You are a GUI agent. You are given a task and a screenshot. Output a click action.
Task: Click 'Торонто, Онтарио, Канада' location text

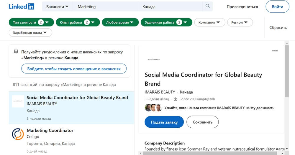[51, 144]
